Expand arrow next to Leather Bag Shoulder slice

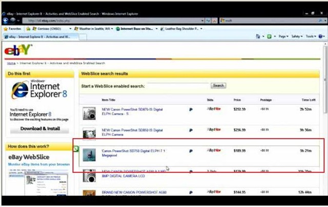pos(201,29)
